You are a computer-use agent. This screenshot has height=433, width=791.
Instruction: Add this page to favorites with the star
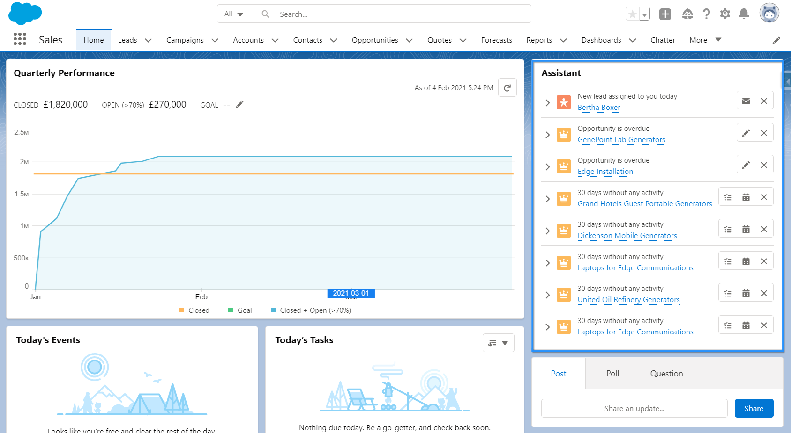(633, 14)
